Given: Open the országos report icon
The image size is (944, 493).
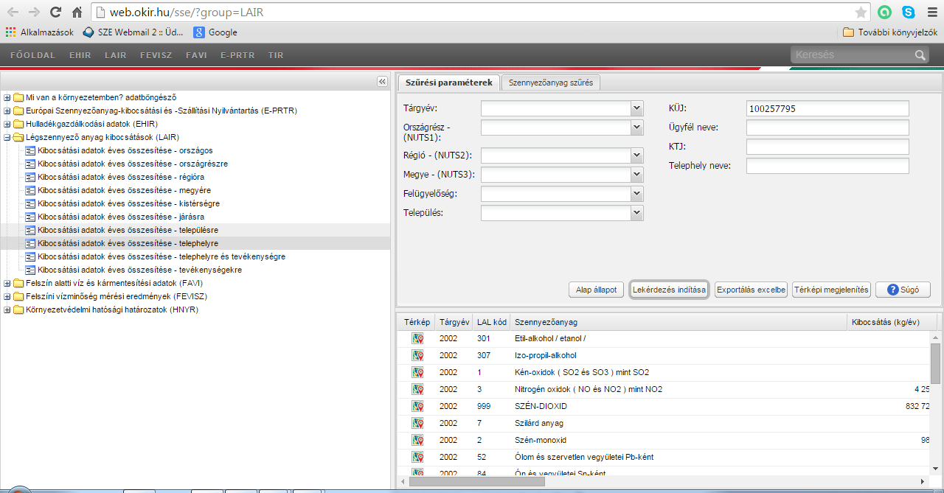Looking at the screenshot, I should 30,150.
